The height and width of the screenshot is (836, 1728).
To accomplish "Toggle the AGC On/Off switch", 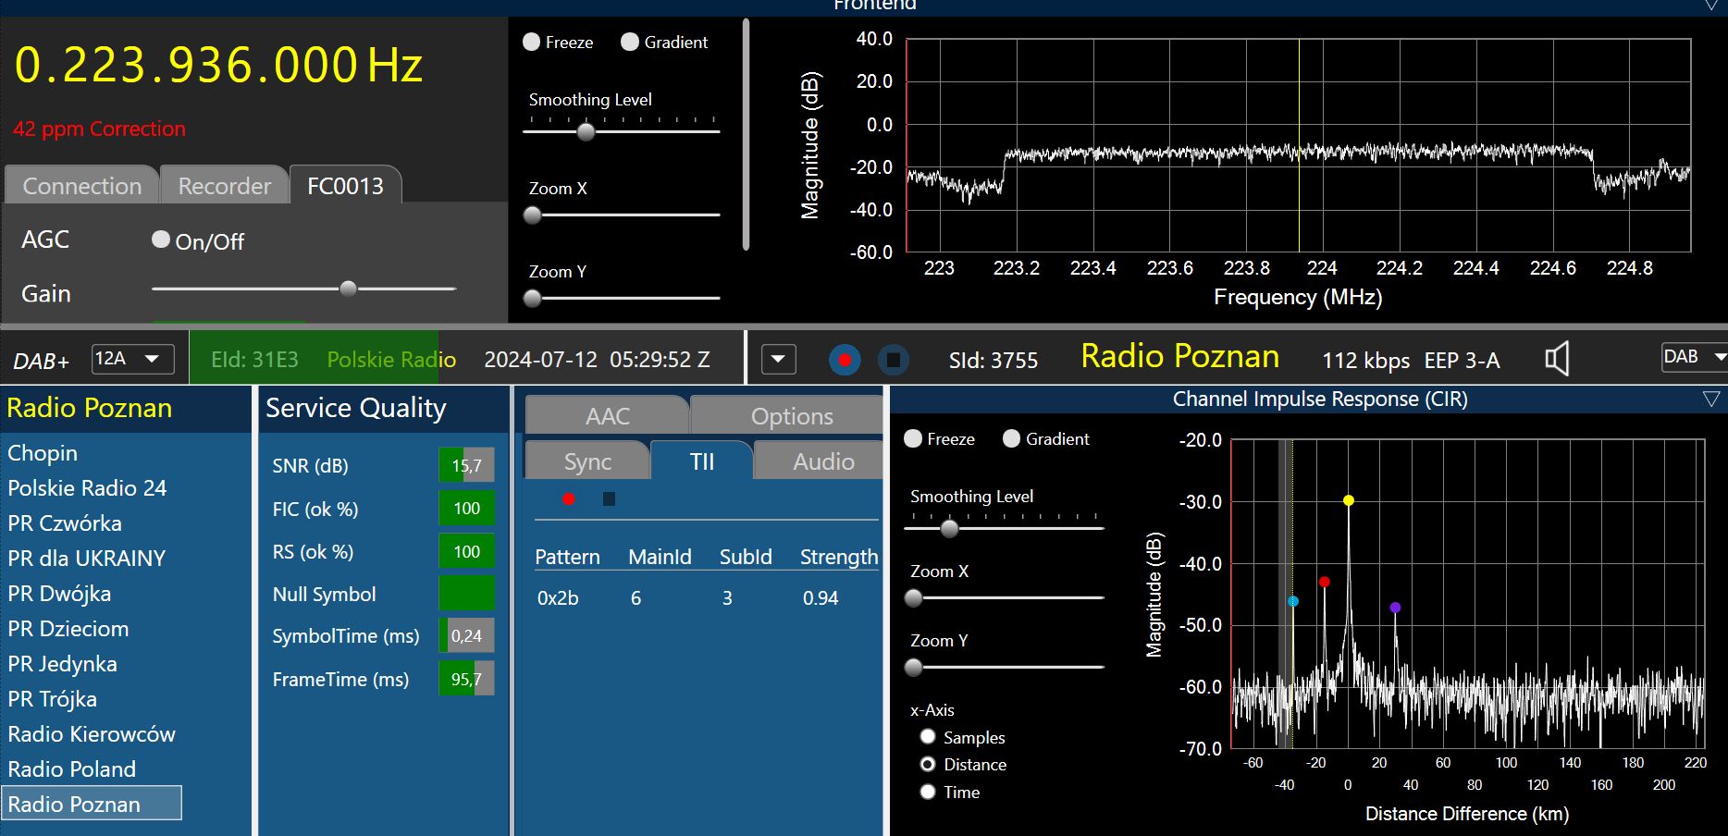I will [161, 240].
